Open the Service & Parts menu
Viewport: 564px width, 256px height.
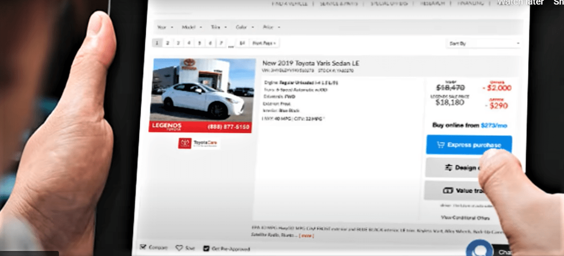(338, 4)
